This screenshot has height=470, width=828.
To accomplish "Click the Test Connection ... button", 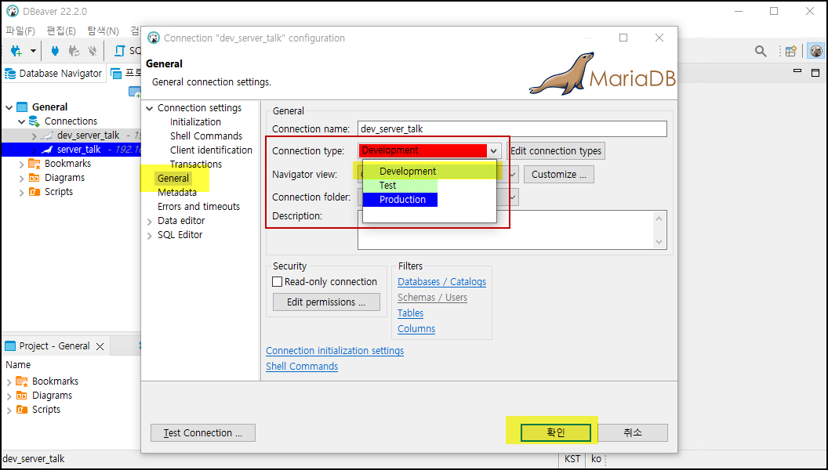I will (x=203, y=433).
